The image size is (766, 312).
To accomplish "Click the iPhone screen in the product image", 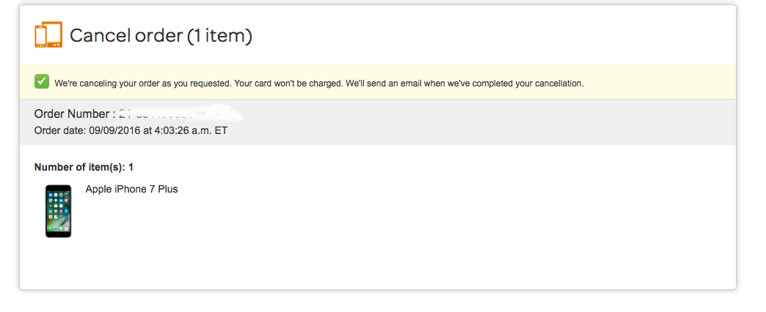I will point(58,211).
